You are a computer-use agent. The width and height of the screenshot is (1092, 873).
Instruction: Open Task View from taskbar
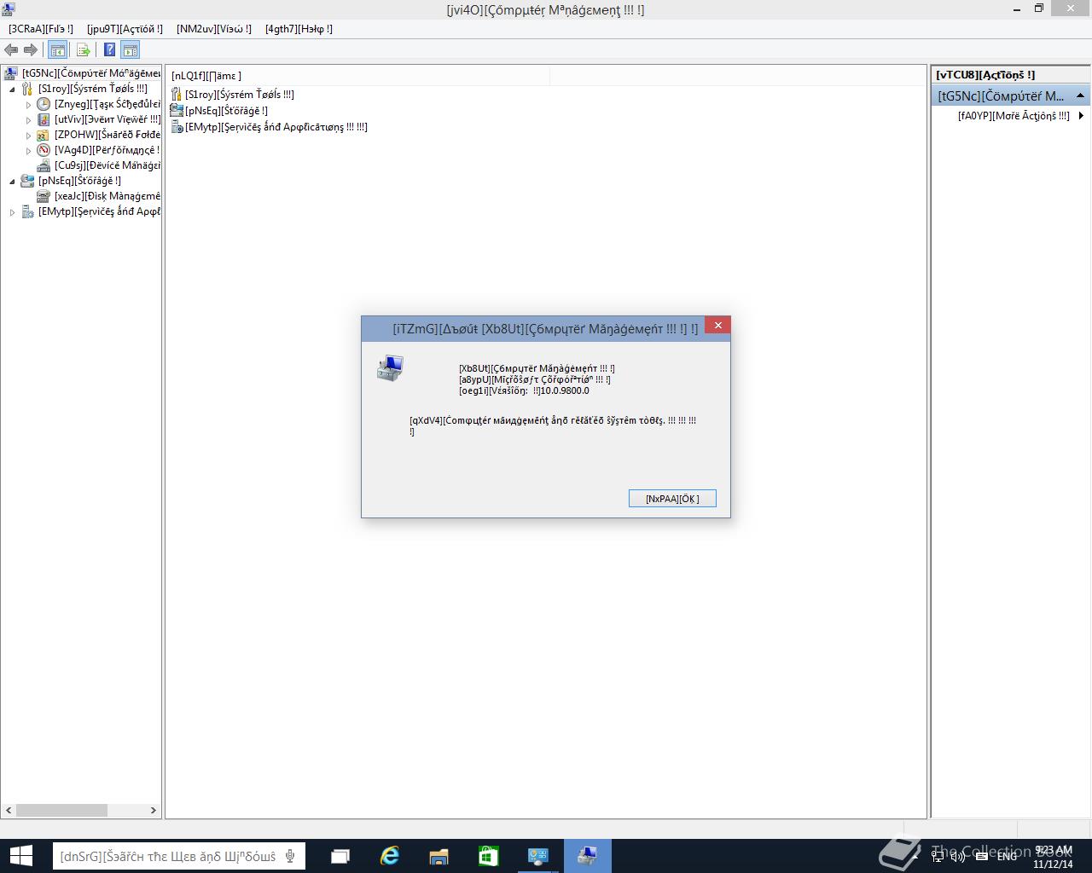click(340, 856)
